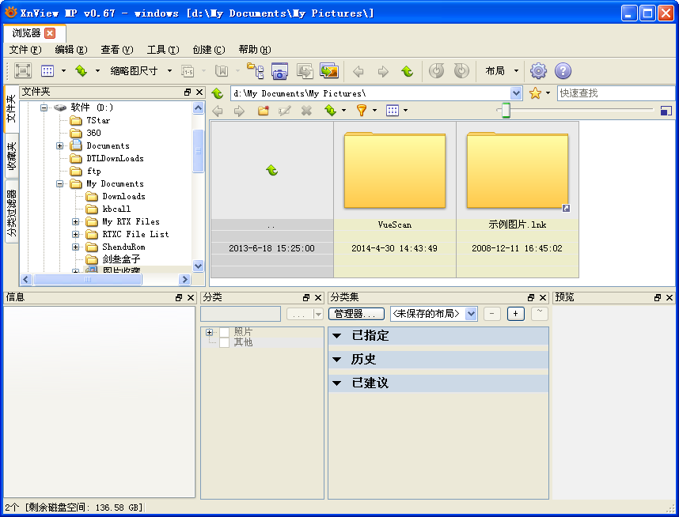Viewport: 679px width, 517px height.
Task: Select the VueScan folder thumbnail
Action: coord(394,199)
